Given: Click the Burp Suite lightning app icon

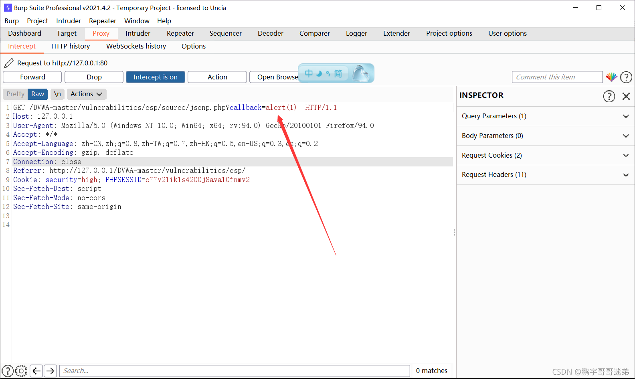Looking at the screenshot, I should coord(8,8).
